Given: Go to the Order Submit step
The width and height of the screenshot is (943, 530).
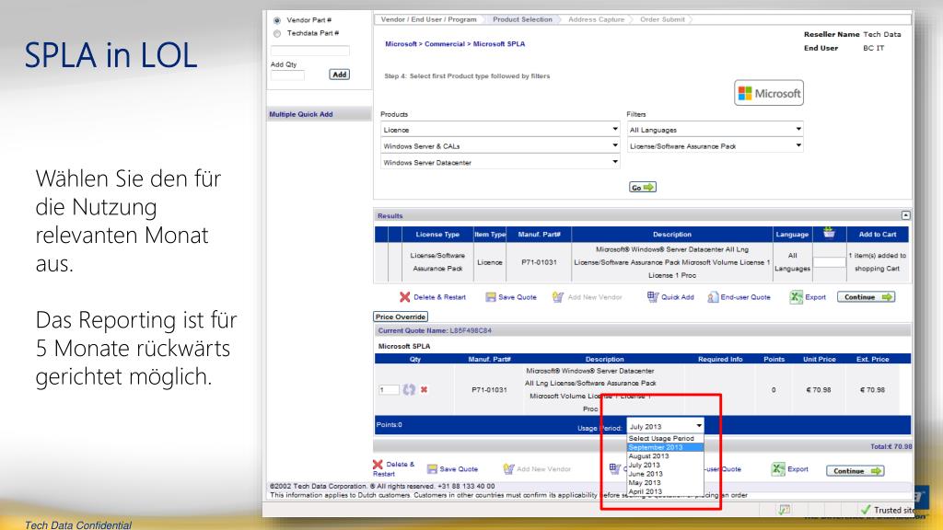Looking at the screenshot, I should click(x=662, y=20).
